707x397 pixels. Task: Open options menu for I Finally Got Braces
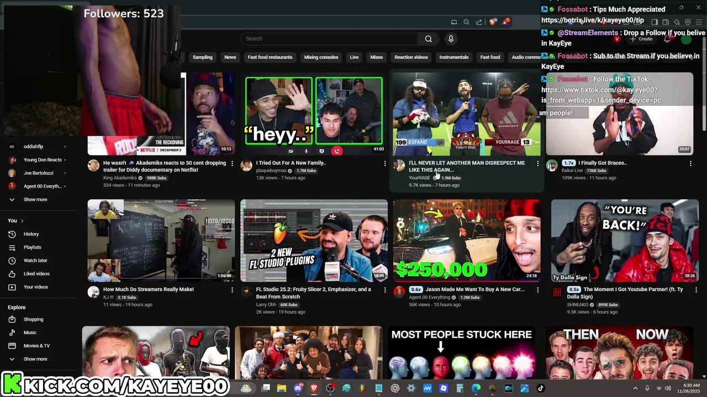690,163
